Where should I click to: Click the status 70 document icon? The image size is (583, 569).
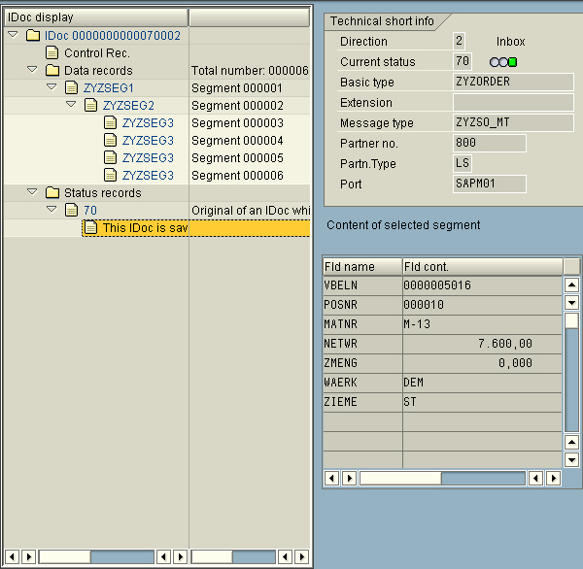coord(71,211)
